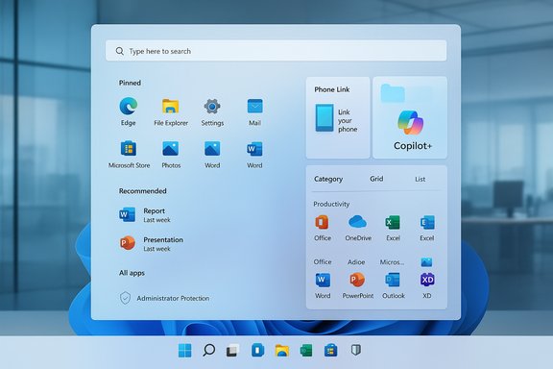Open Microsoft Store in the Pinned grid

click(x=129, y=149)
